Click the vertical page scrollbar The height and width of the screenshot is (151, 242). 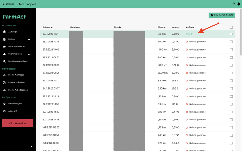(x=241, y=32)
